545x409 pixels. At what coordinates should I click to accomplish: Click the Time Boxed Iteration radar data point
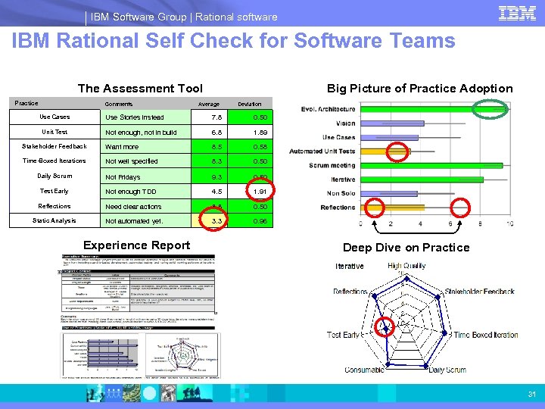[x=444, y=333]
